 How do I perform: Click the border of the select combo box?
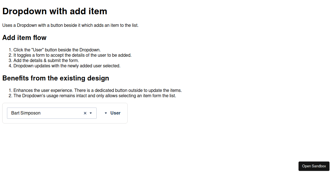(x=52, y=108)
